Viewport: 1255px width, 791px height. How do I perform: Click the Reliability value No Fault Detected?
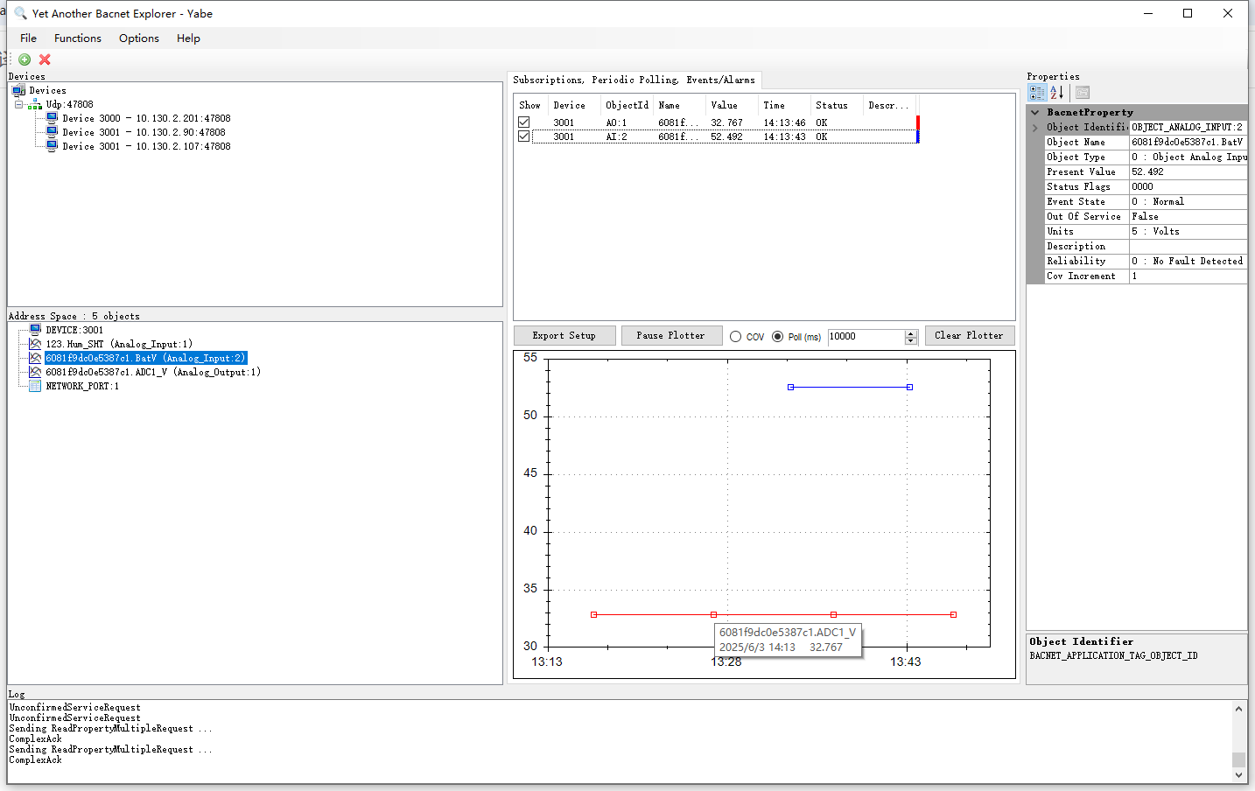point(1188,261)
